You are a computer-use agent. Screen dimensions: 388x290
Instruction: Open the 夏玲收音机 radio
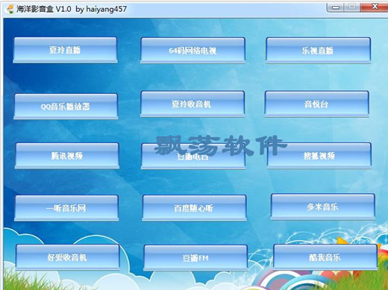tap(193, 104)
